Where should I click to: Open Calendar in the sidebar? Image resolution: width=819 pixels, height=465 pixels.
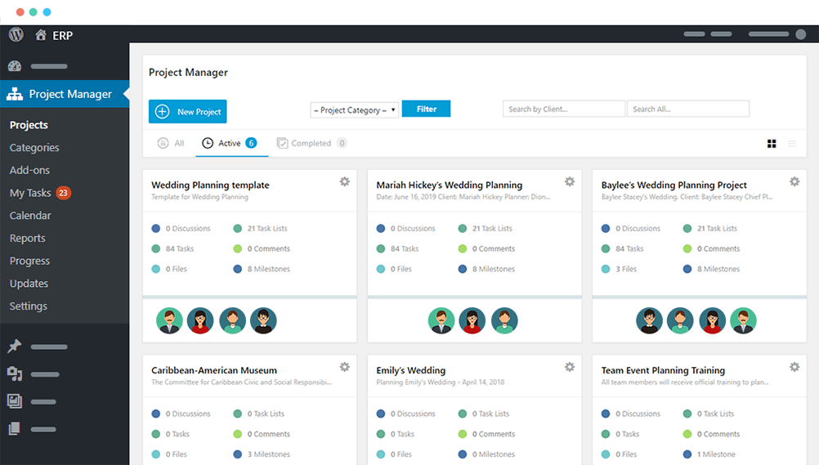pyautogui.click(x=30, y=215)
